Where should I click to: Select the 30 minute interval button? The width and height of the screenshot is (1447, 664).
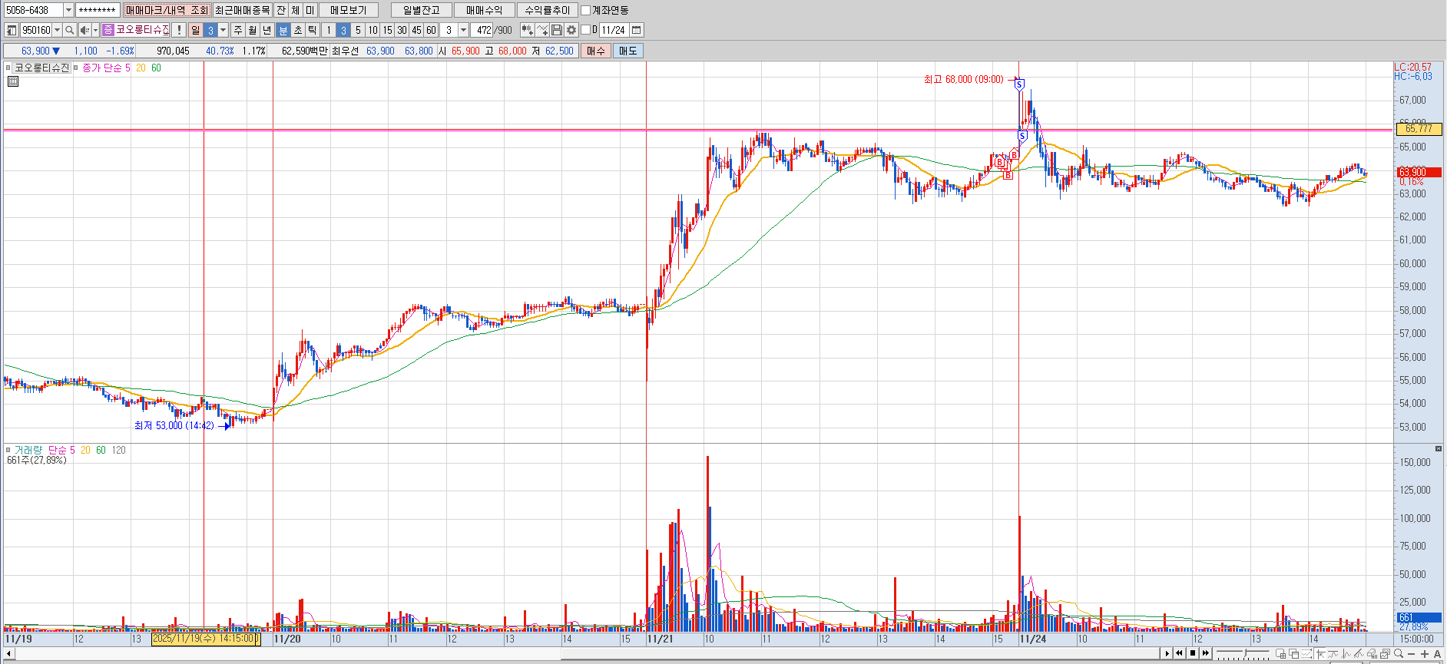(x=402, y=30)
